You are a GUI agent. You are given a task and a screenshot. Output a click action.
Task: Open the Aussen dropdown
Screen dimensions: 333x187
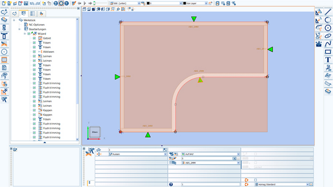165,154
